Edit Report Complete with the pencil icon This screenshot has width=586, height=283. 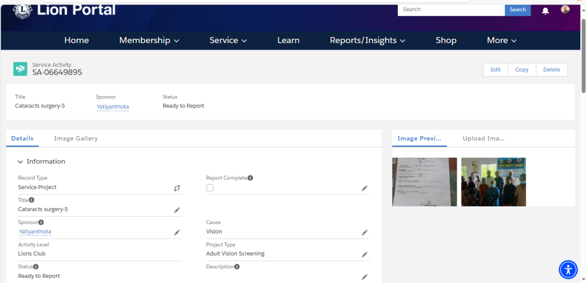click(x=365, y=188)
